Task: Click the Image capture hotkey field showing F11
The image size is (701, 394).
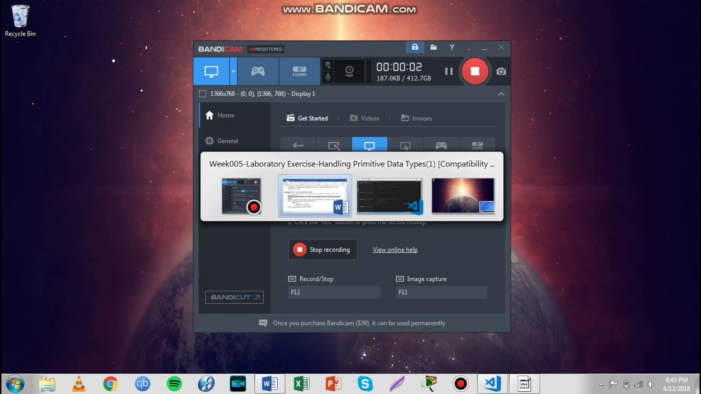Action: [x=441, y=292]
